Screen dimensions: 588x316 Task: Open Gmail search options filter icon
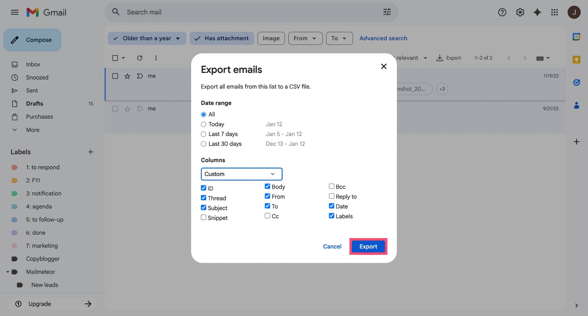point(387,12)
